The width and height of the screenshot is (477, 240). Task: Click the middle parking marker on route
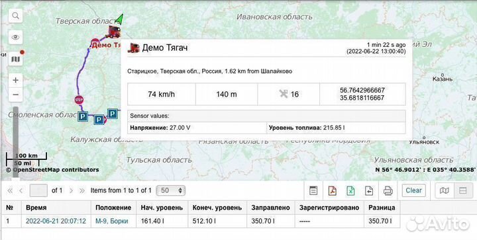click(99, 120)
